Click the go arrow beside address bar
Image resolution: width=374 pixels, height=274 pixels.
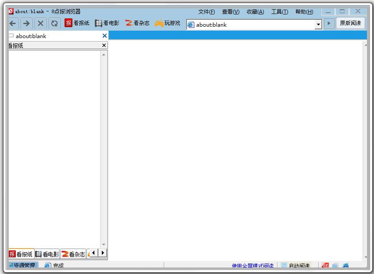pyautogui.click(x=329, y=24)
